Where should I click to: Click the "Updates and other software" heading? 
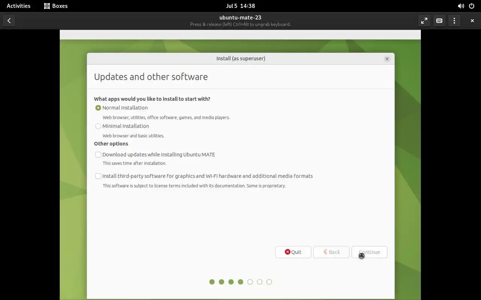pyautogui.click(x=151, y=77)
